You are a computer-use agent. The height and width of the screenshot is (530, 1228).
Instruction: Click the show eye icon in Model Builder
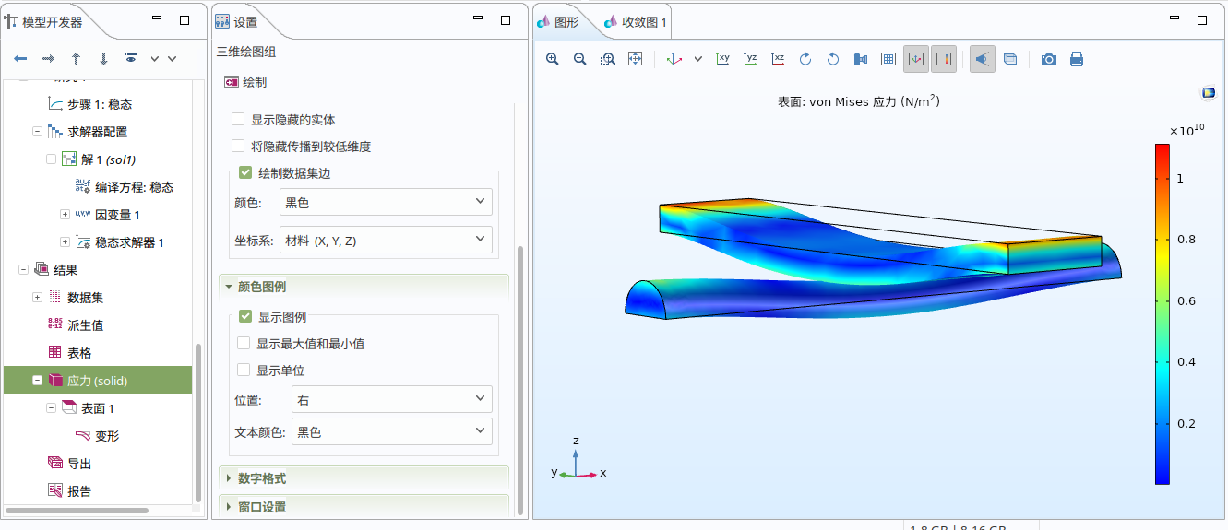(131, 58)
